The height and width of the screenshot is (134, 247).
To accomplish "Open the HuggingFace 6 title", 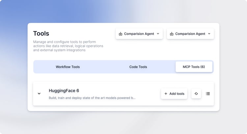I will (x=64, y=91).
